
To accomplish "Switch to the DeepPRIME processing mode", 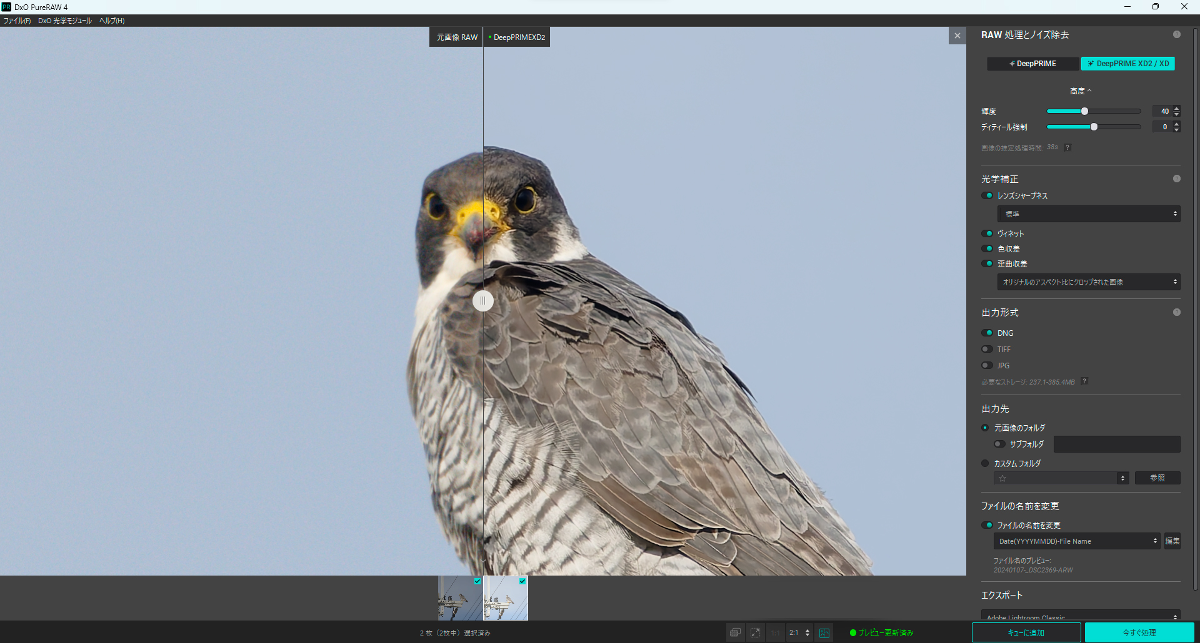I will [x=1032, y=64].
